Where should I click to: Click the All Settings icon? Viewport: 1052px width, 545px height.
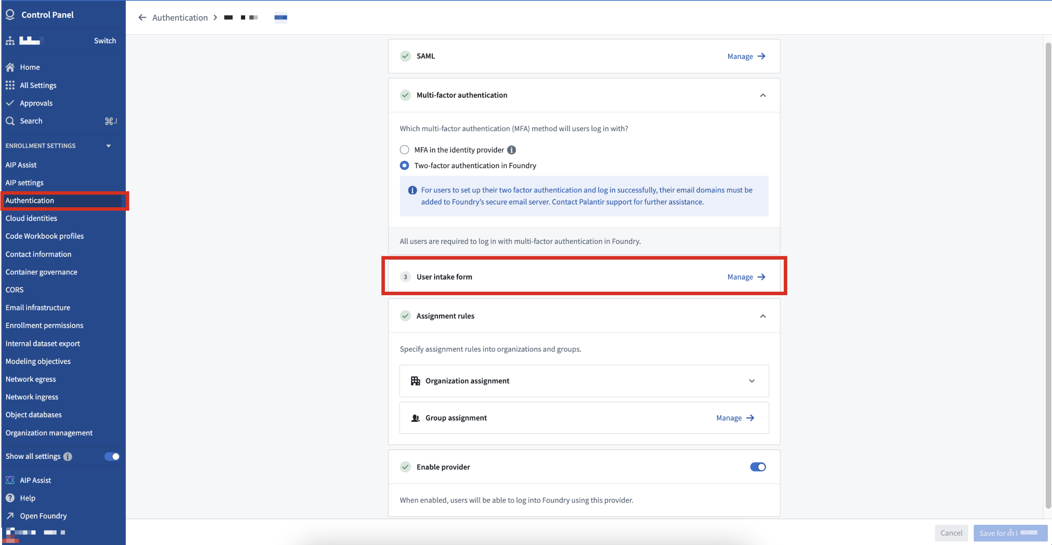(x=10, y=84)
